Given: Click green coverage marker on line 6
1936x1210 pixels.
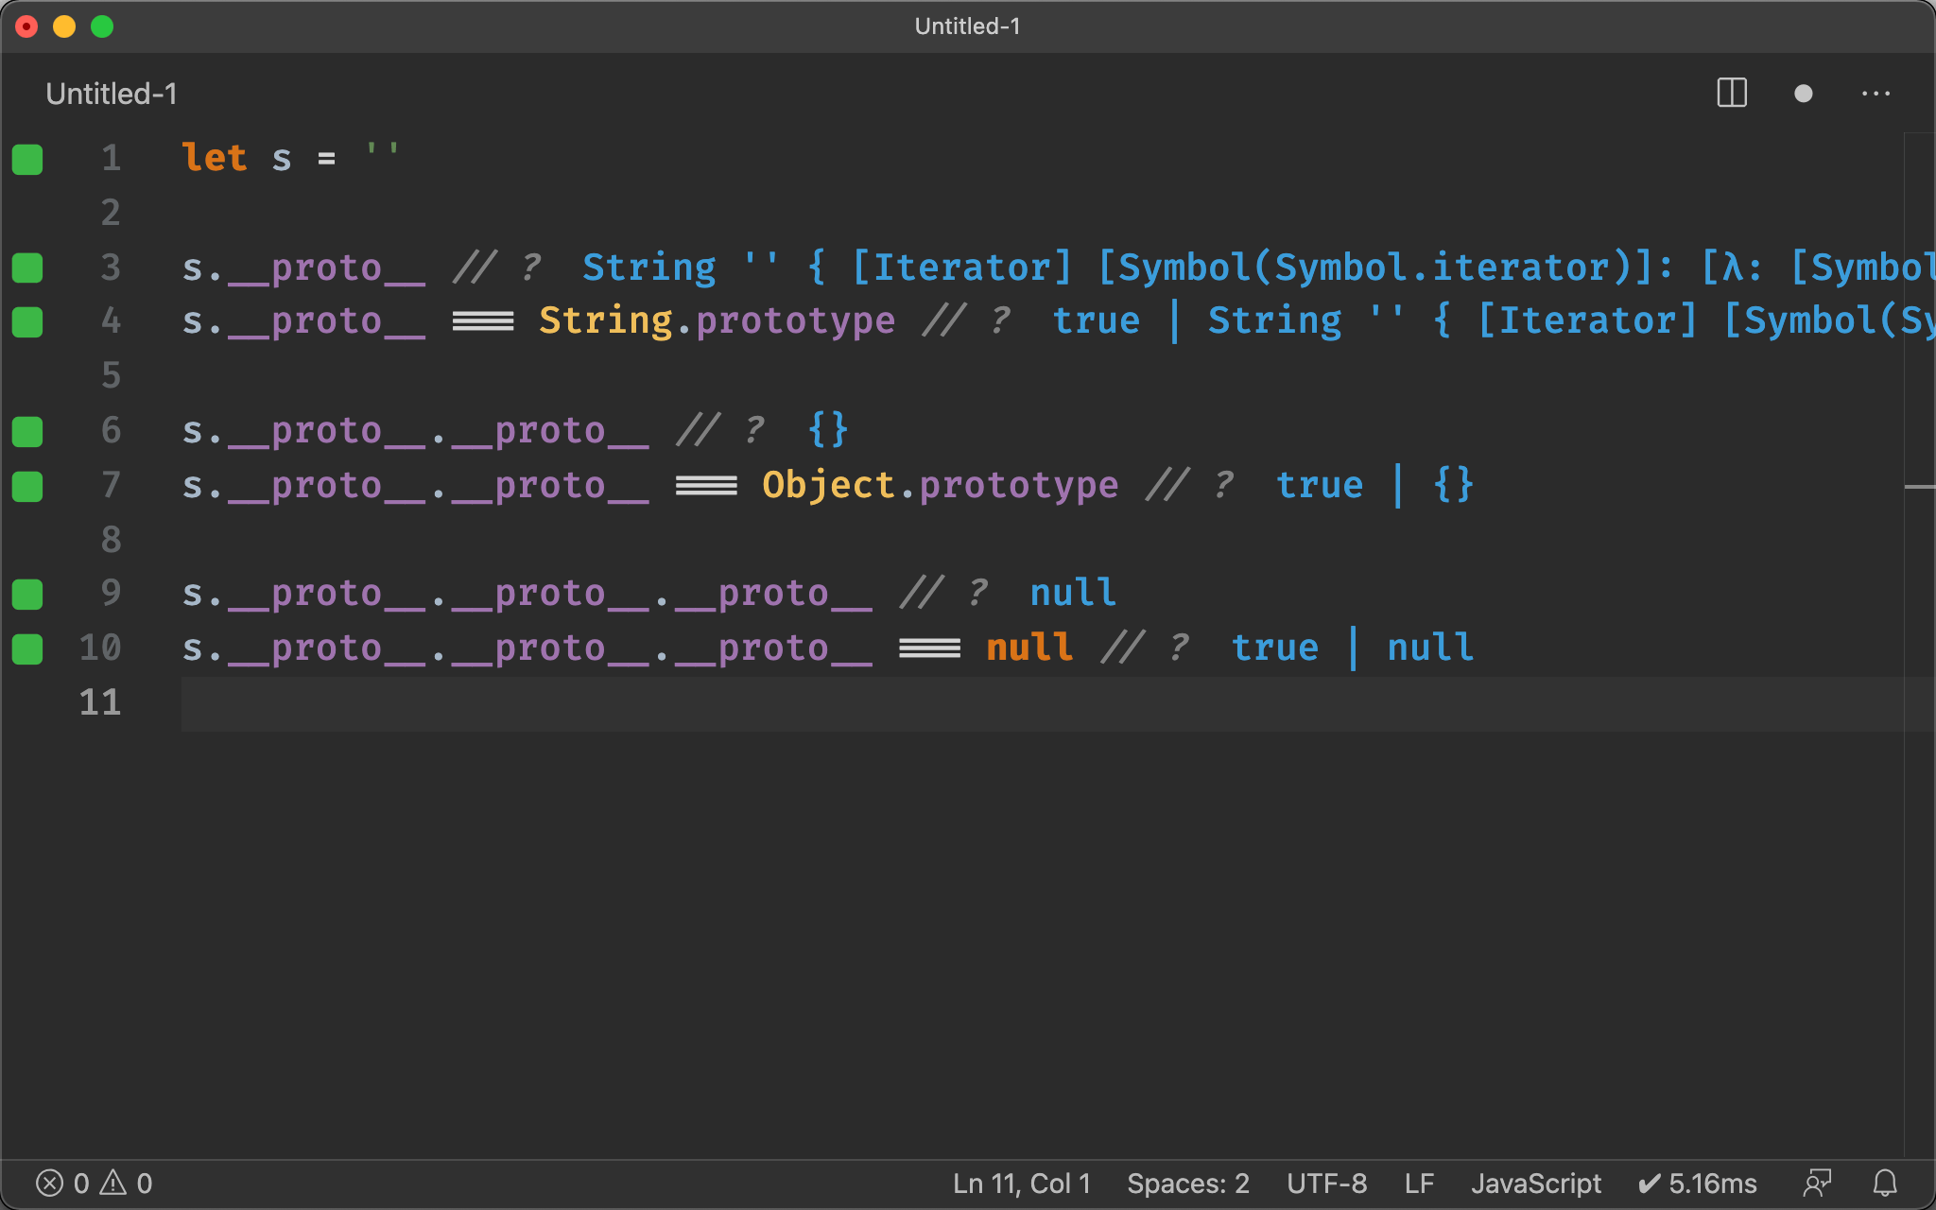Looking at the screenshot, I should coord(27,431).
